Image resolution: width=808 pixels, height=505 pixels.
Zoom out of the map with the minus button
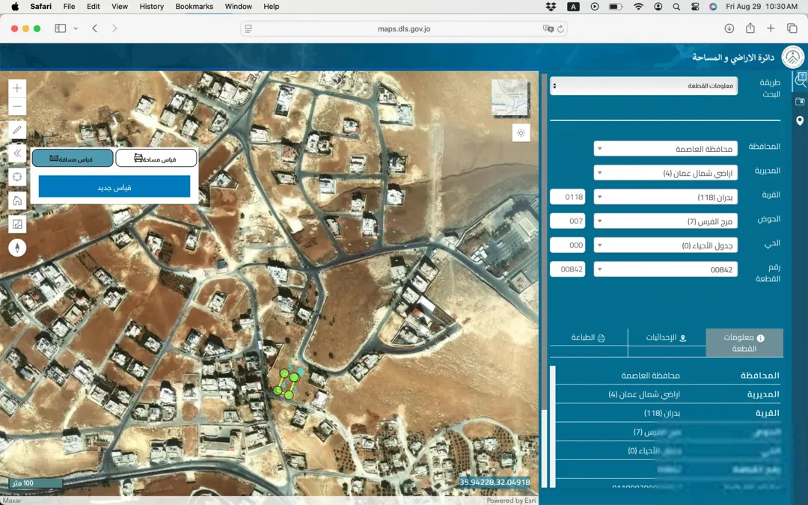click(x=17, y=107)
